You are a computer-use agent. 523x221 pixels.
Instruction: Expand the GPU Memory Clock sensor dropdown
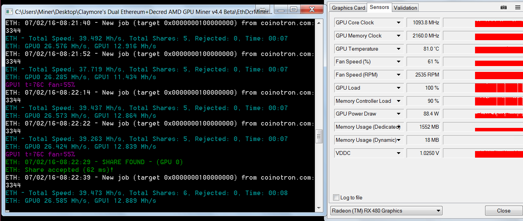[398, 36]
